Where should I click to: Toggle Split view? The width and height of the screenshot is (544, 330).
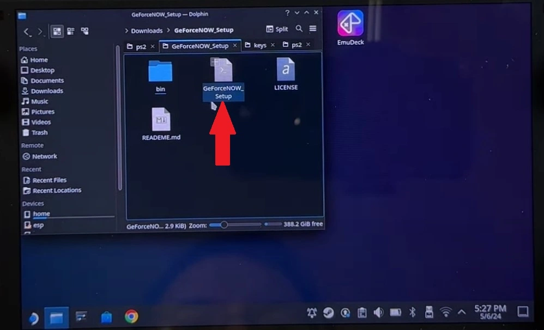point(277,29)
